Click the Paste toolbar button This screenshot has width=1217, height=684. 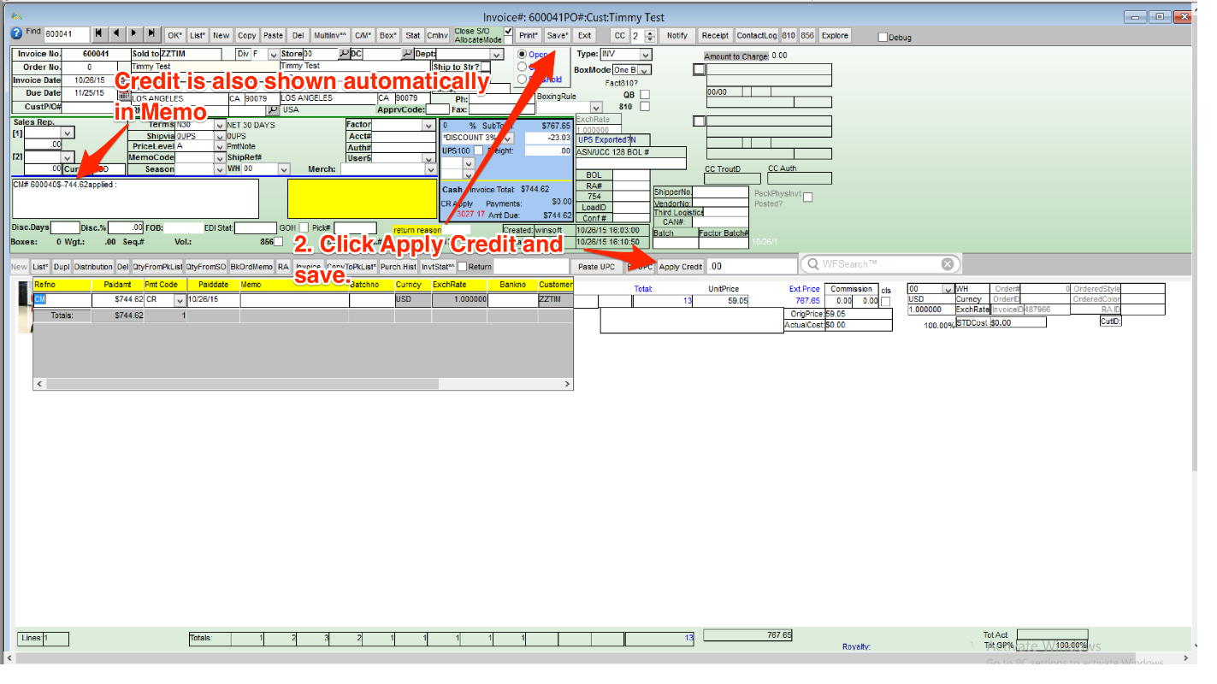[273, 35]
